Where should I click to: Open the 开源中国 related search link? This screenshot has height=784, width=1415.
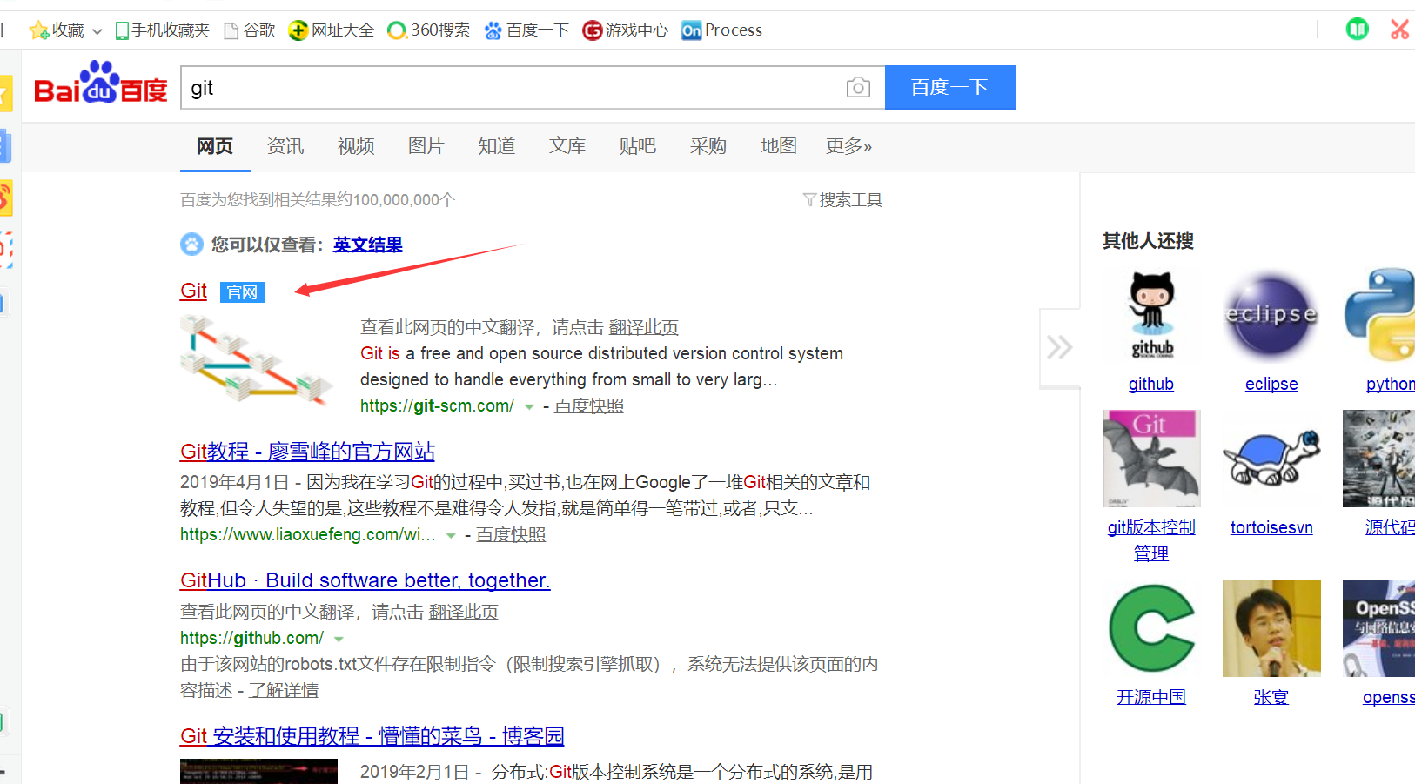(x=1151, y=698)
